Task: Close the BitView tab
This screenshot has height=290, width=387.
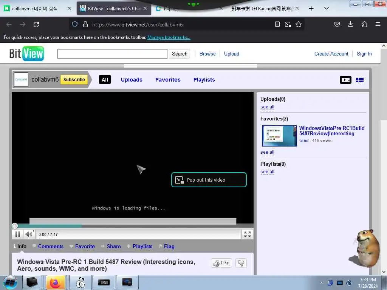Action: (x=145, y=8)
